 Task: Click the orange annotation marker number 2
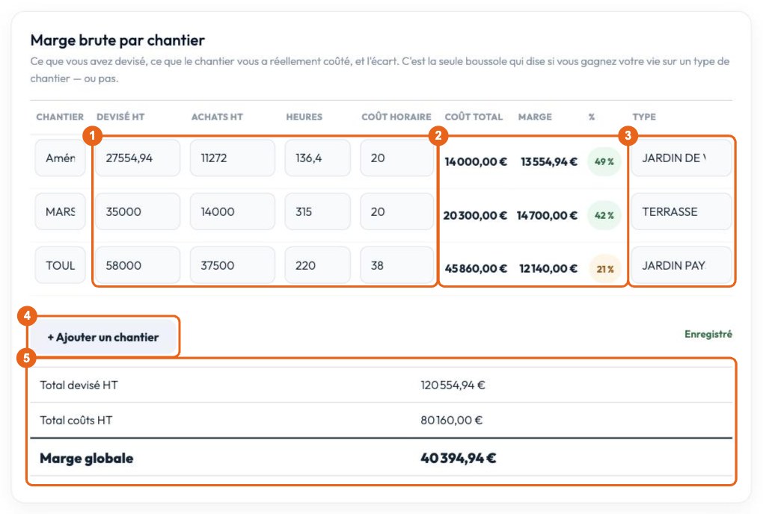(x=438, y=135)
